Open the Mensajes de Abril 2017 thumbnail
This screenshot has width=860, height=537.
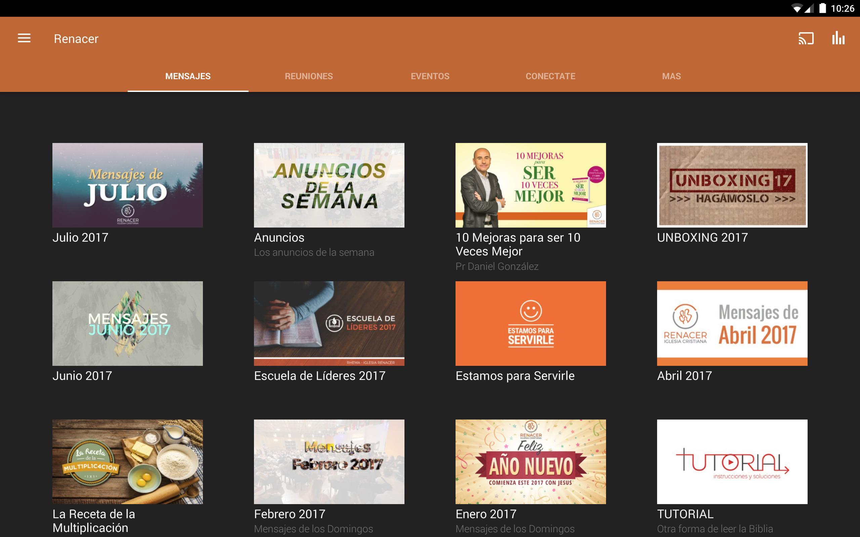point(732,324)
